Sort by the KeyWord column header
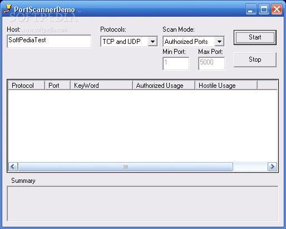The width and height of the screenshot is (286, 229). [x=101, y=86]
